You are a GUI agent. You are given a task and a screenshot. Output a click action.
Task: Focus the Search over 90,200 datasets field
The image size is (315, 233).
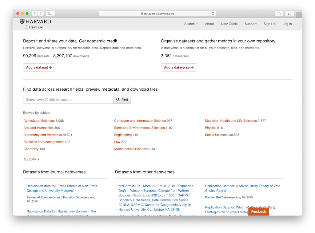pyautogui.click(x=68, y=100)
